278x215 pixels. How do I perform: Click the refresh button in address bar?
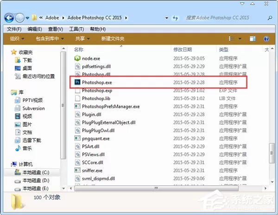point(175,18)
